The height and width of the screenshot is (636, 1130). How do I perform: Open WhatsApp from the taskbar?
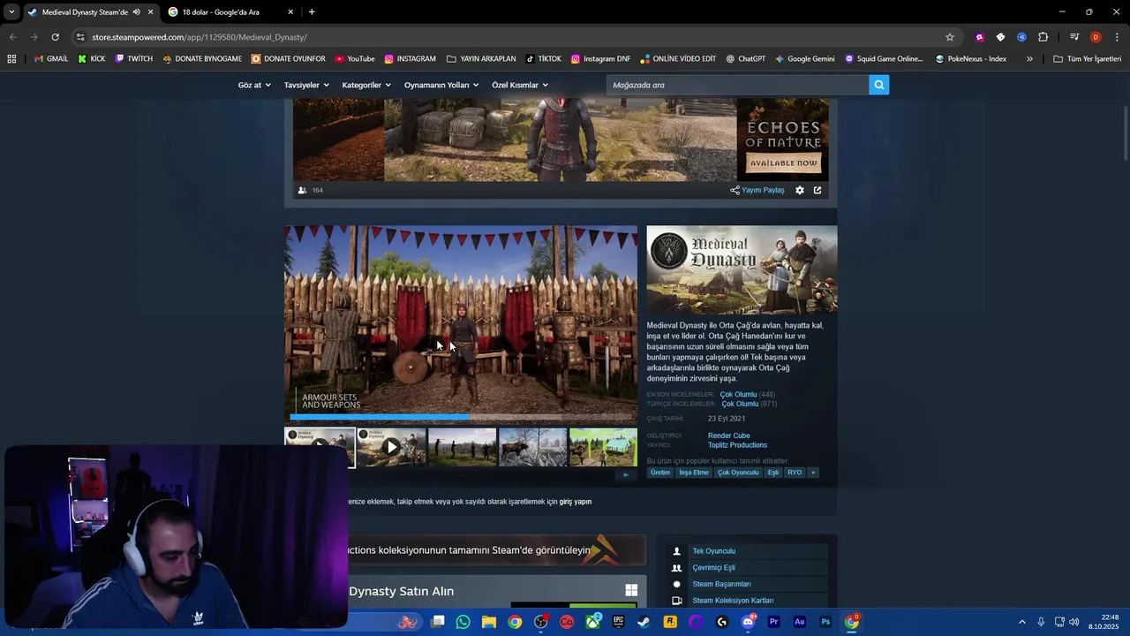[463, 622]
